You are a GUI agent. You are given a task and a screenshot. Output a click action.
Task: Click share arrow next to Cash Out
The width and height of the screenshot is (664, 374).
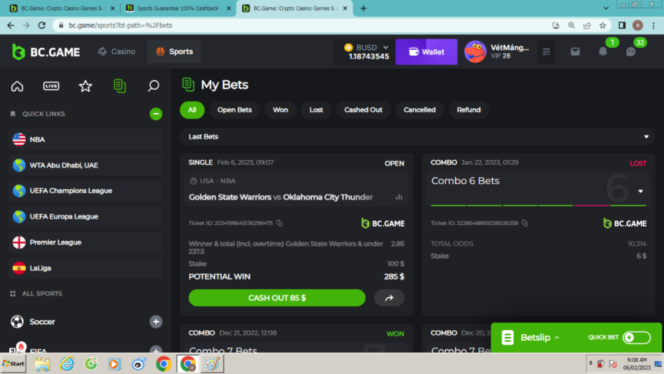tap(389, 298)
